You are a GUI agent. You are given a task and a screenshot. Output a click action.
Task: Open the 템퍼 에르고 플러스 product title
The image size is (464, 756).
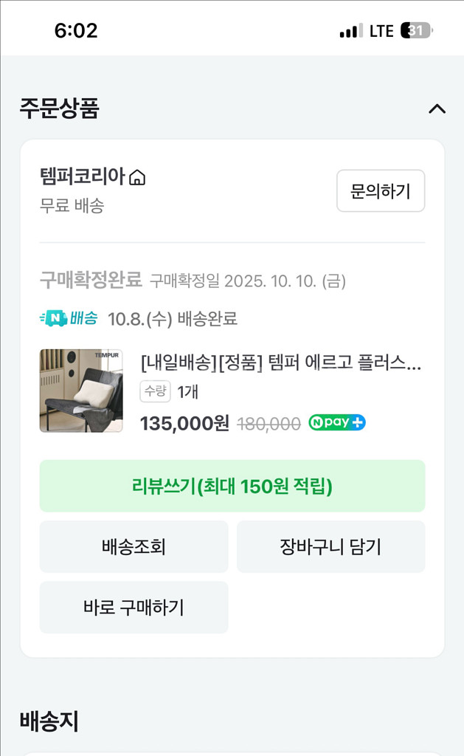coord(280,364)
